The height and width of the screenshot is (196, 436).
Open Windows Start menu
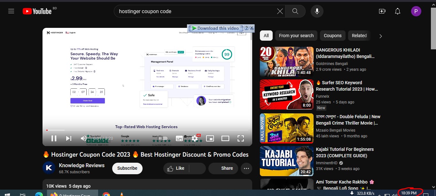coord(7,194)
